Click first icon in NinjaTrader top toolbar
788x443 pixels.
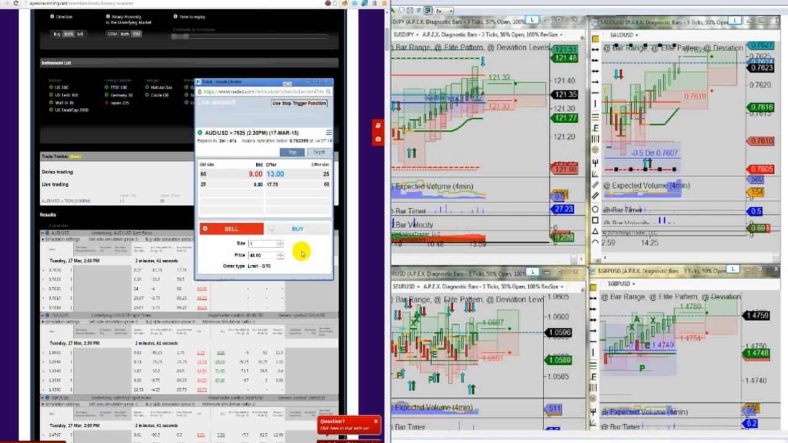394,10
